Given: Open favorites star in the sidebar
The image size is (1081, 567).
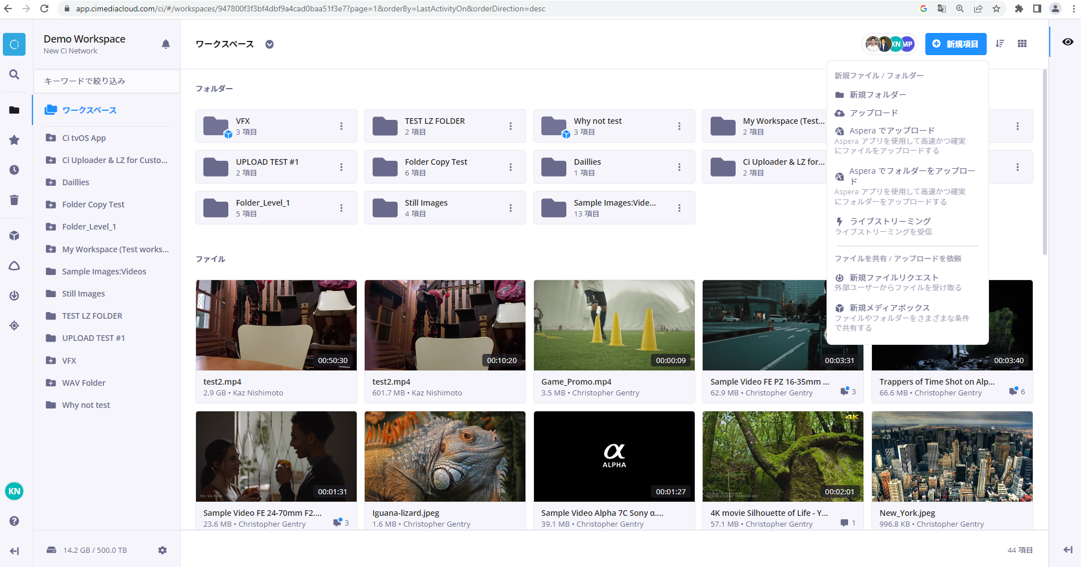Looking at the screenshot, I should [x=14, y=140].
